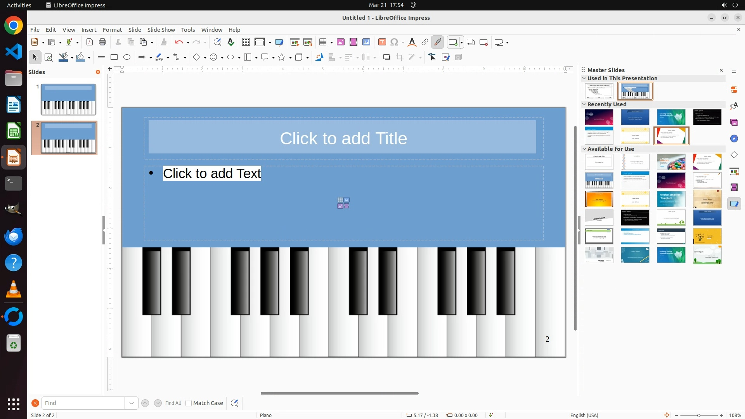The height and width of the screenshot is (419, 745).
Task: Enable the Match Case checkbox
Action: pos(189,403)
